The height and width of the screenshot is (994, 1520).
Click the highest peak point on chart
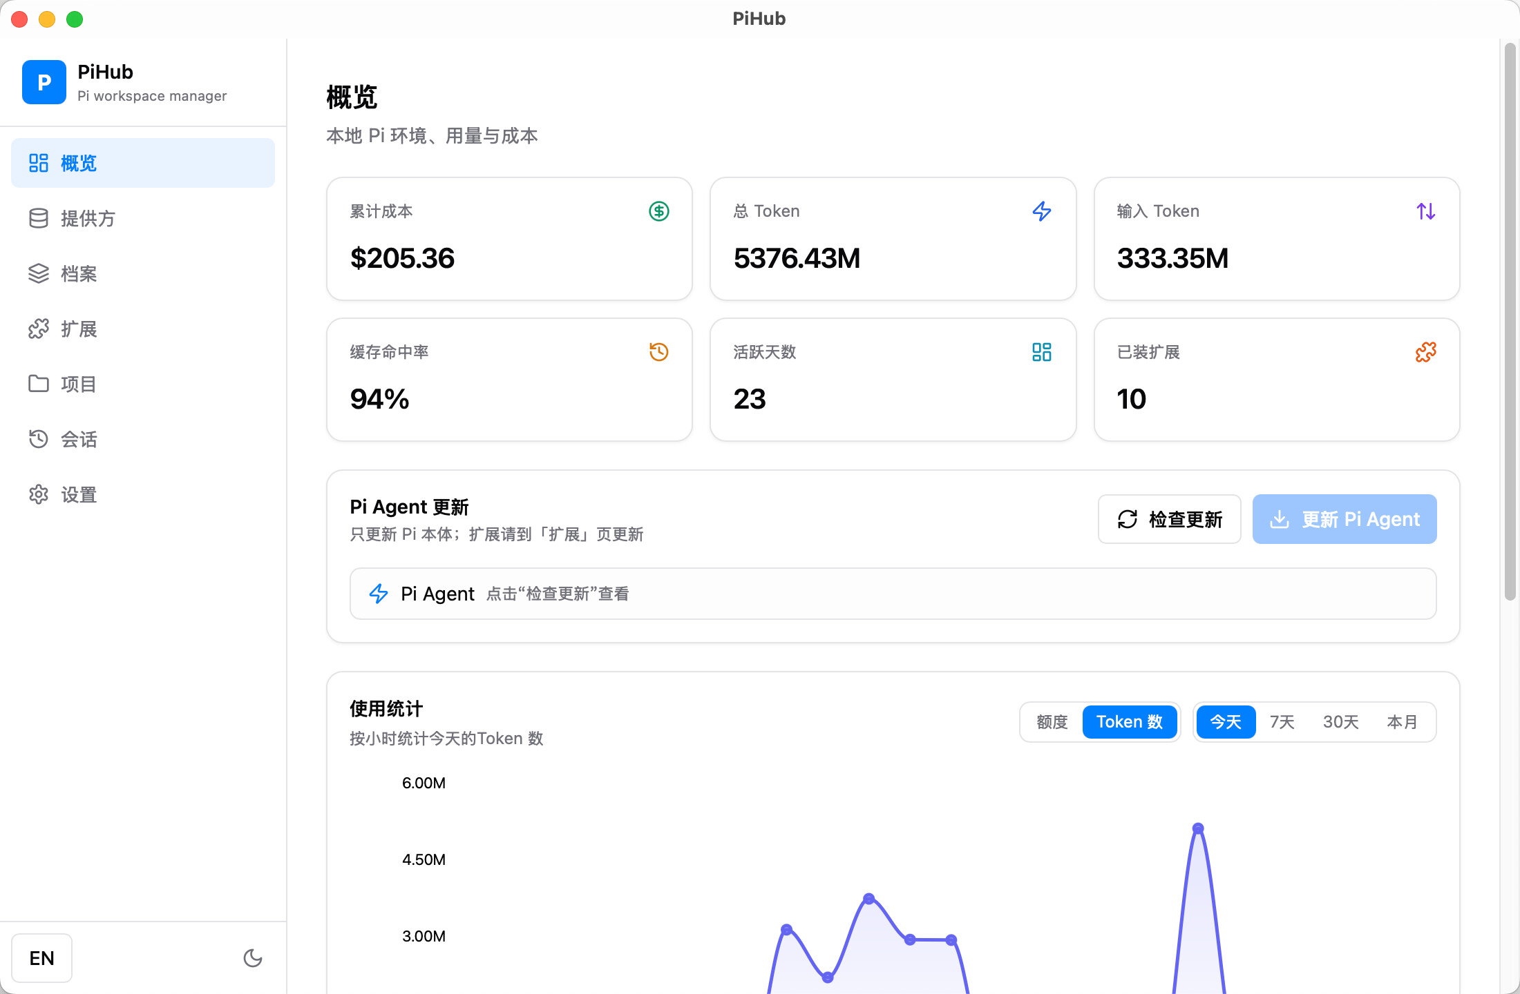pyautogui.click(x=1199, y=828)
